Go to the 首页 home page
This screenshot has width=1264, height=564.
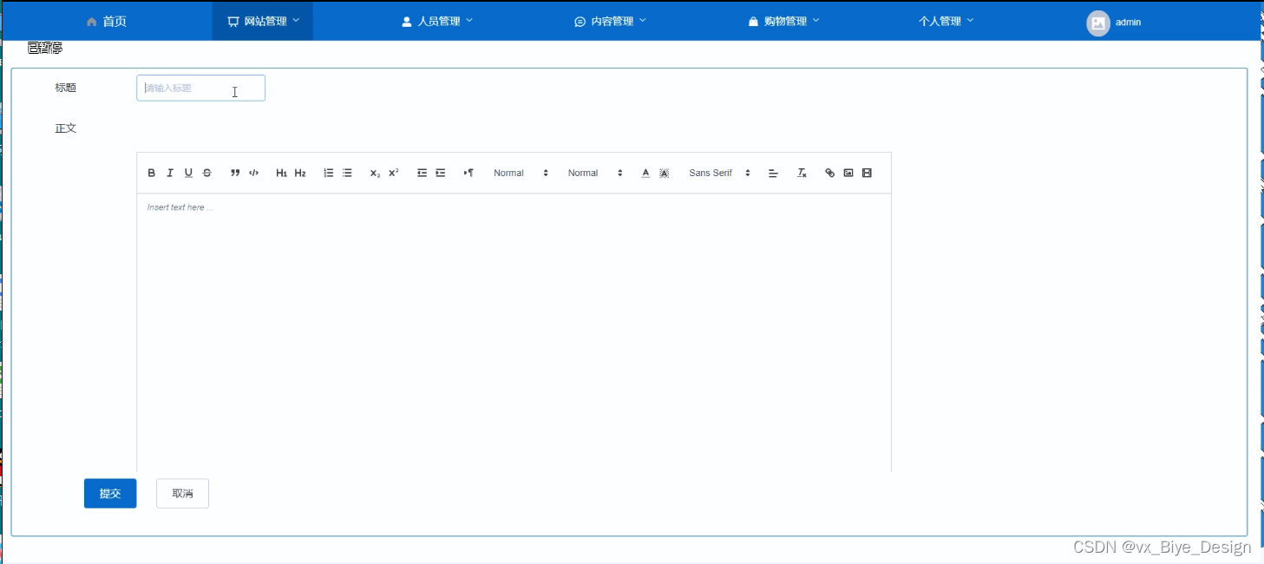click(x=107, y=21)
